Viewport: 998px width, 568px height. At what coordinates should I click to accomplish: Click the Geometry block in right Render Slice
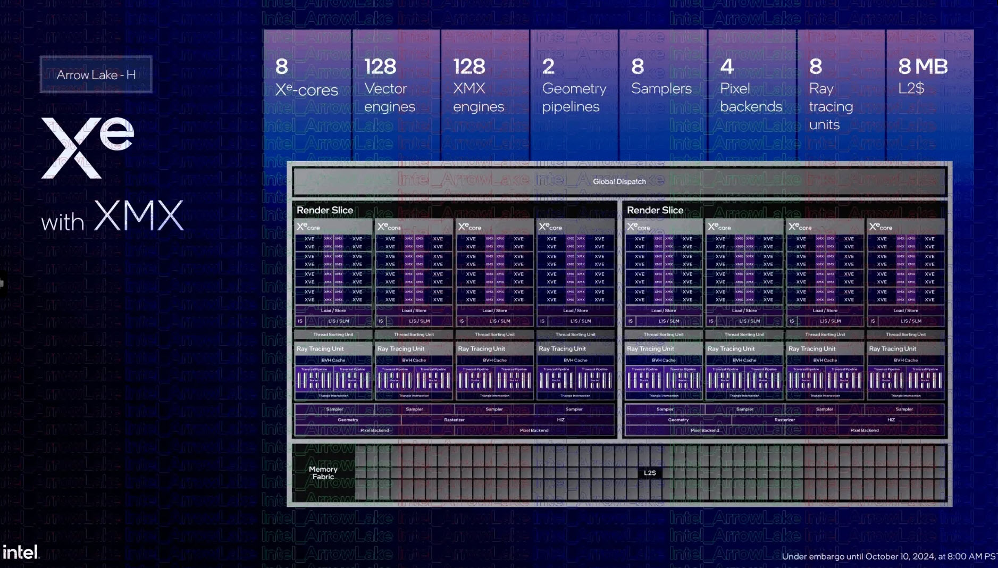(x=678, y=420)
